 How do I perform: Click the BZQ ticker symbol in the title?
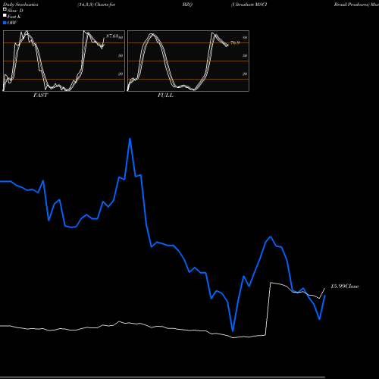pyautogui.click(x=187, y=5)
